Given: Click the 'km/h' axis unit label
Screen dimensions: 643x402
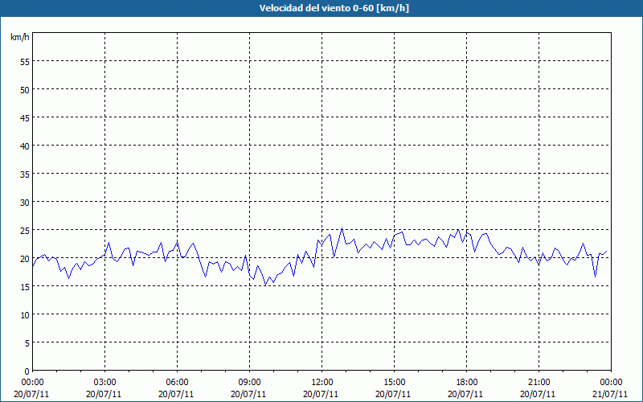Looking at the screenshot, I should [x=19, y=37].
